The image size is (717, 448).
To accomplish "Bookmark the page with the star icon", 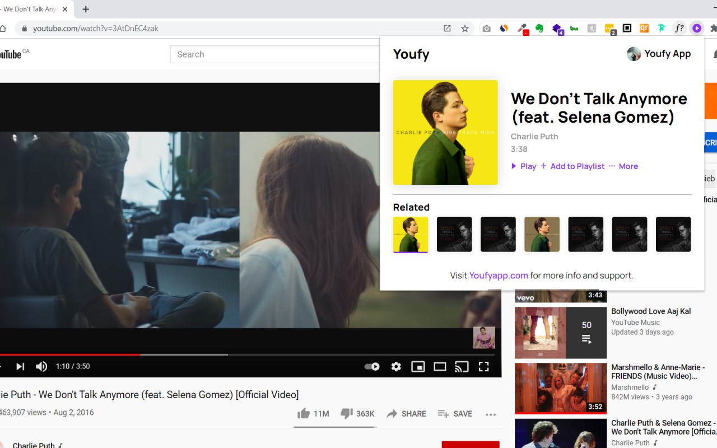I will pyautogui.click(x=464, y=28).
